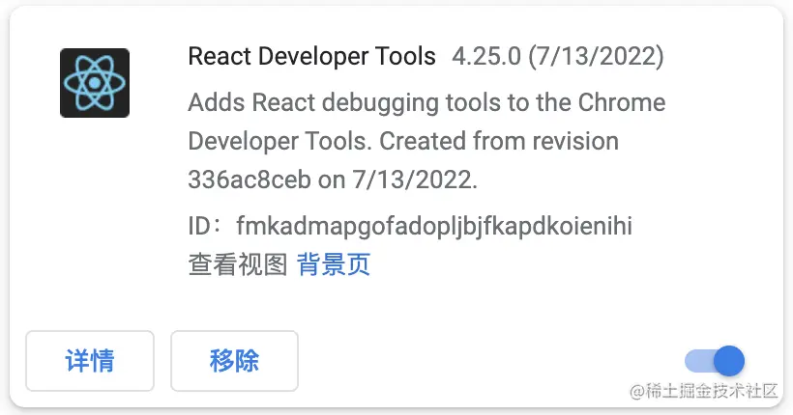Open the 详情 details button
Screen dimensions: 793x415
tap(90, 361)
